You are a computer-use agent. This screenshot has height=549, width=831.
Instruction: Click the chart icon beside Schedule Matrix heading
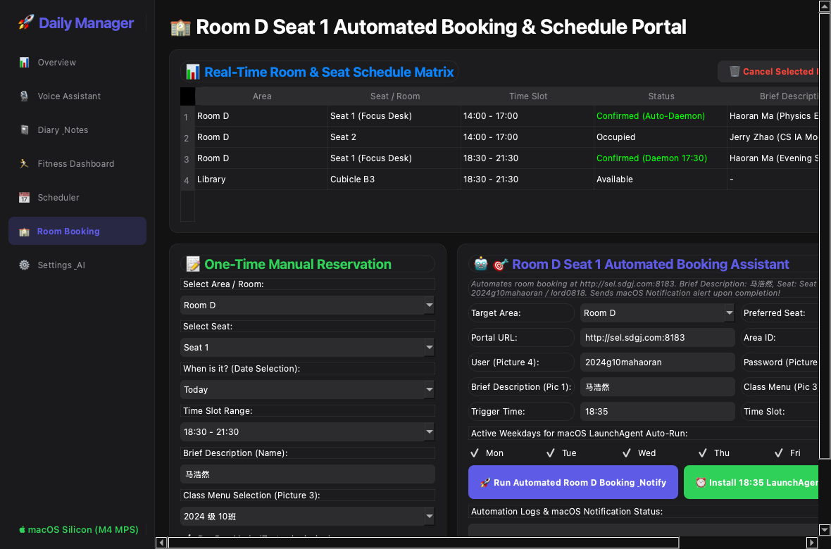193,72
